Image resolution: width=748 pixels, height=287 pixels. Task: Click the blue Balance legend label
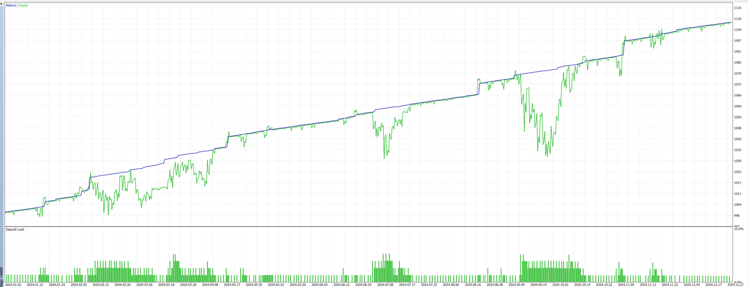pyautogui.click(x=11, y=5)
